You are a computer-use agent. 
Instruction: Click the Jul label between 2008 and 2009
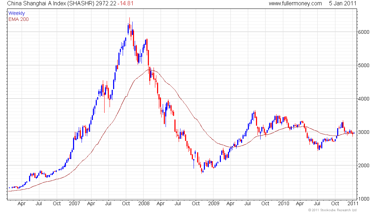178,203
